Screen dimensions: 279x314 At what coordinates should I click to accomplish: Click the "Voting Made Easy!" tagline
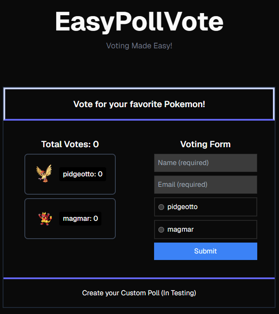(139, 45)
